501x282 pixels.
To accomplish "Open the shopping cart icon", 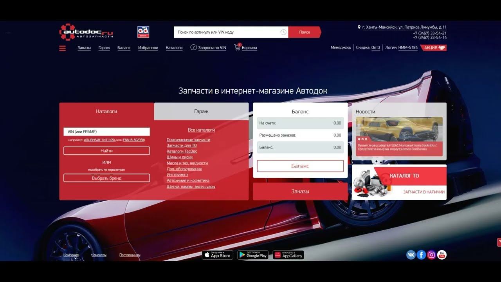I will pyautogui.click(x=237, y=47).
